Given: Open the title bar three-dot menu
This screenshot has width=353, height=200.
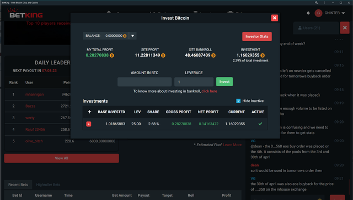Looking at the screenshot, I should [324, 3].
